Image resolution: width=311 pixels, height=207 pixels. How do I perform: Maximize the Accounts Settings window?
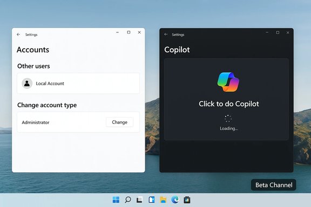(x=129, y=32)
